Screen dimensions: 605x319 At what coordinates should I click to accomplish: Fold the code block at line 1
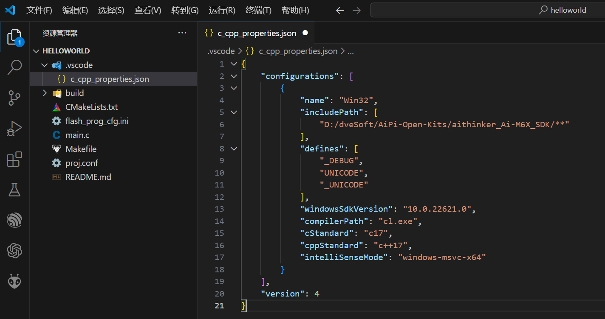[233, 64]
